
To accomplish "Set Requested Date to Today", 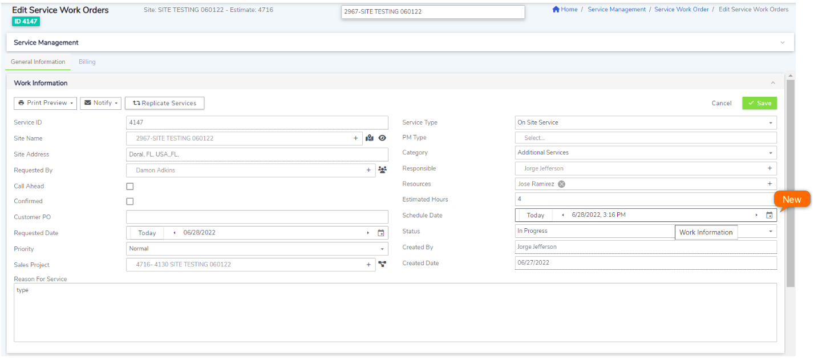I will coord(147,233).
